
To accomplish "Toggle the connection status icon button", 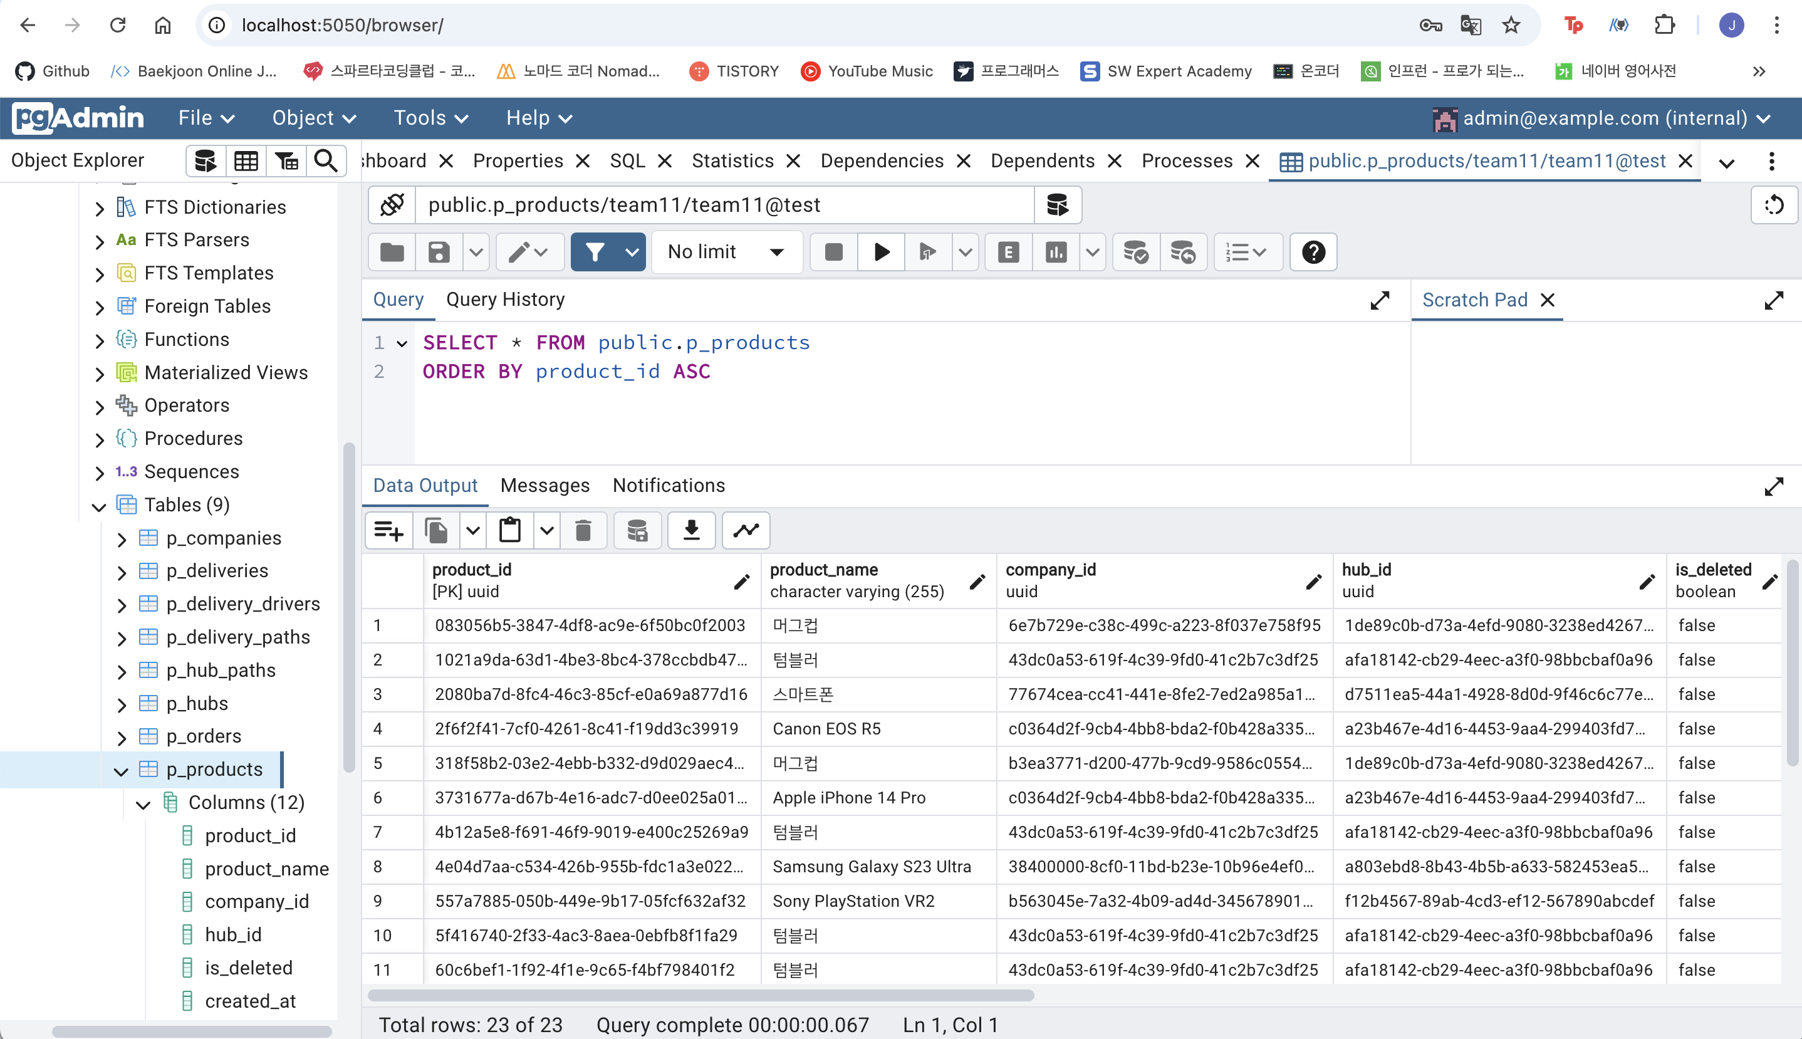I will pyautogui.click(x=392, y=205).
